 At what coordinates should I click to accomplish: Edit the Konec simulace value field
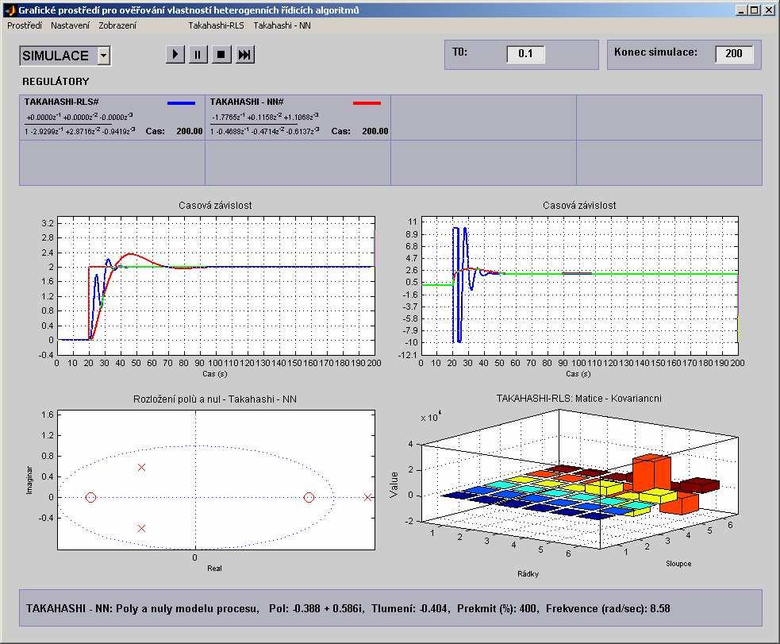click(734, 54)
